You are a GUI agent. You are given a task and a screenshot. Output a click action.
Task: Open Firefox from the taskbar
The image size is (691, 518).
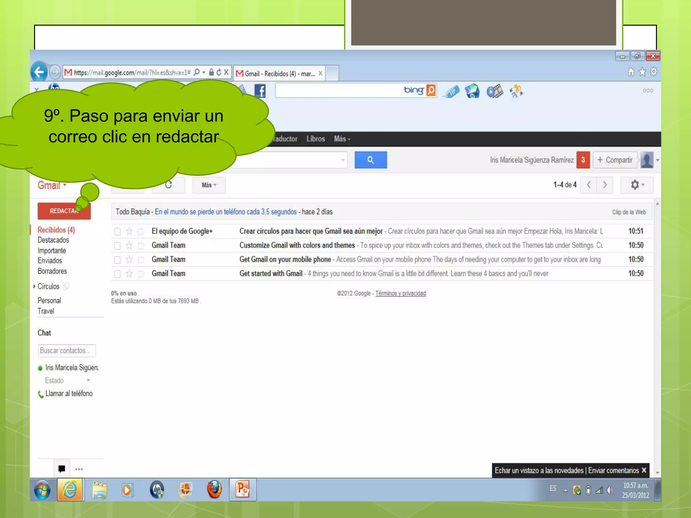click(214, 489)
